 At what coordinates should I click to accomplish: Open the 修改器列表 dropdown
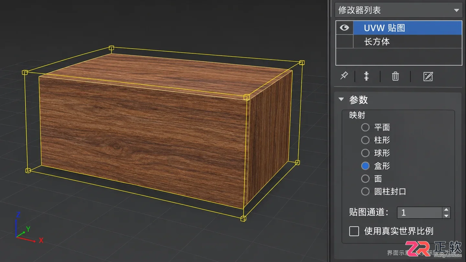[x=398, y=10]
